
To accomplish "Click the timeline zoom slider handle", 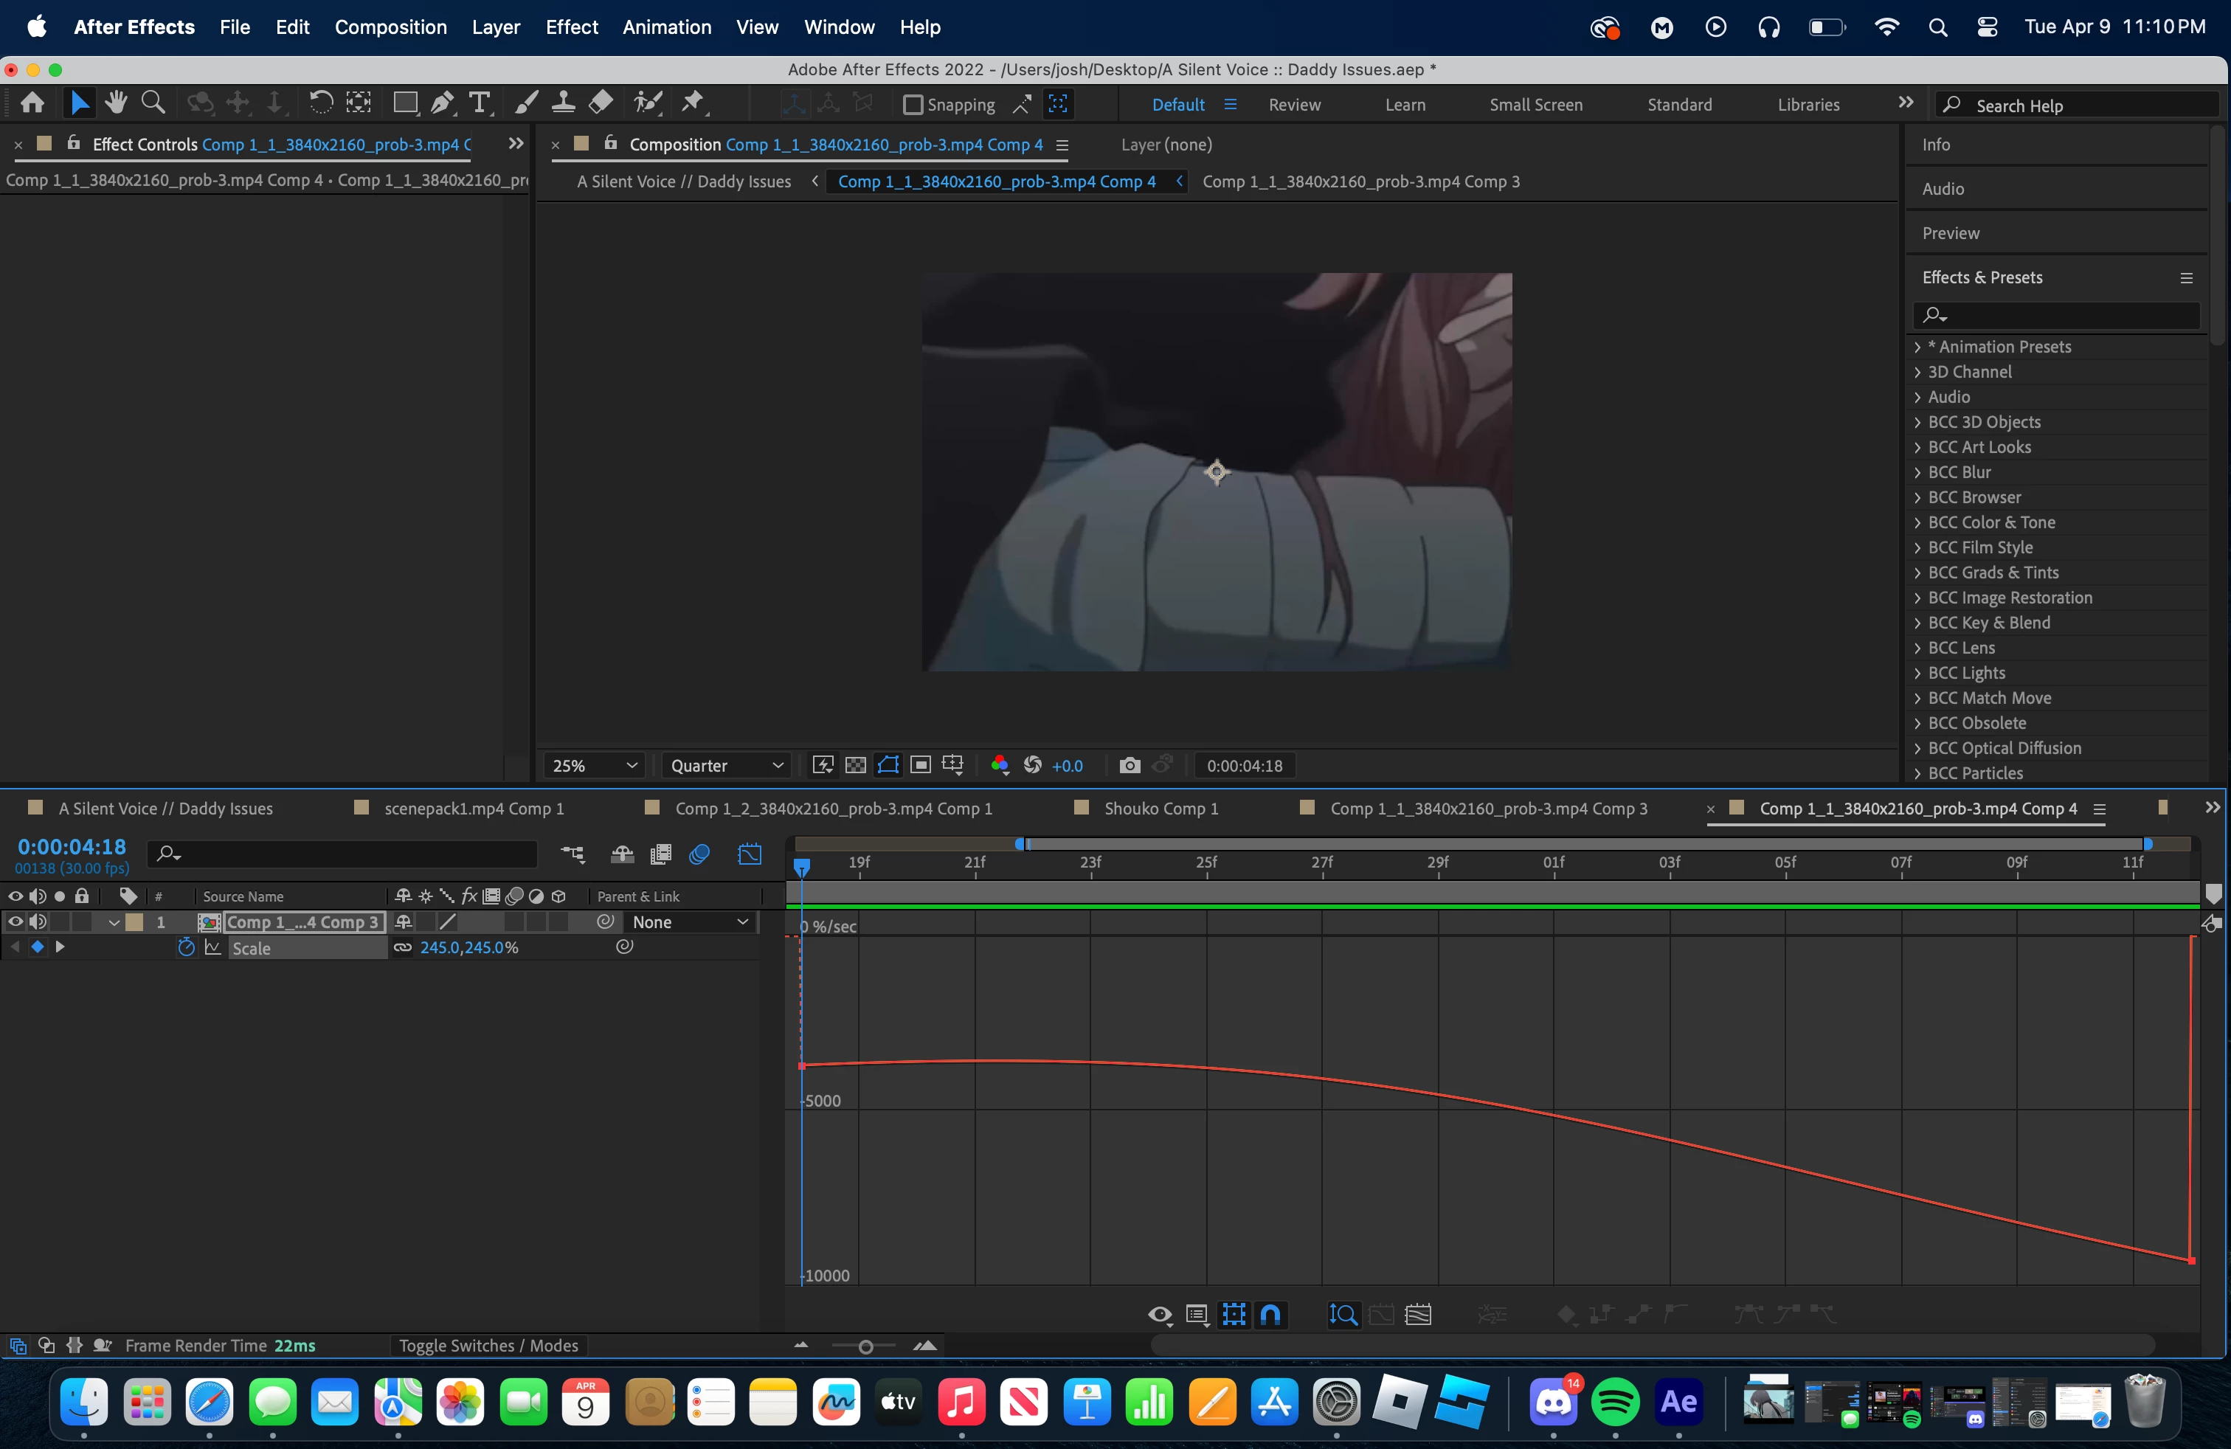I will (x=865, y=1346).
